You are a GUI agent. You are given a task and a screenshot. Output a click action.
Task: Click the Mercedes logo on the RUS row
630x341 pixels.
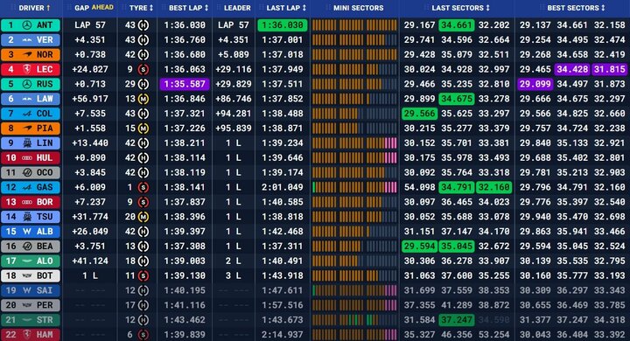pyautogui.click(x=27, y=84)
